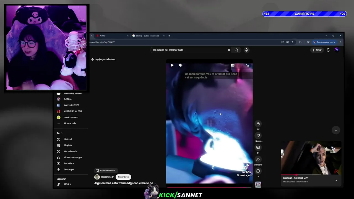Seek the BIGBANG miniplayer progress bar
The image size is (354, 199).
coord(311,175)
